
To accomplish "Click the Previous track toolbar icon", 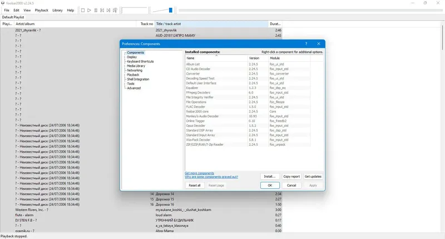I will tap(102, 10).
